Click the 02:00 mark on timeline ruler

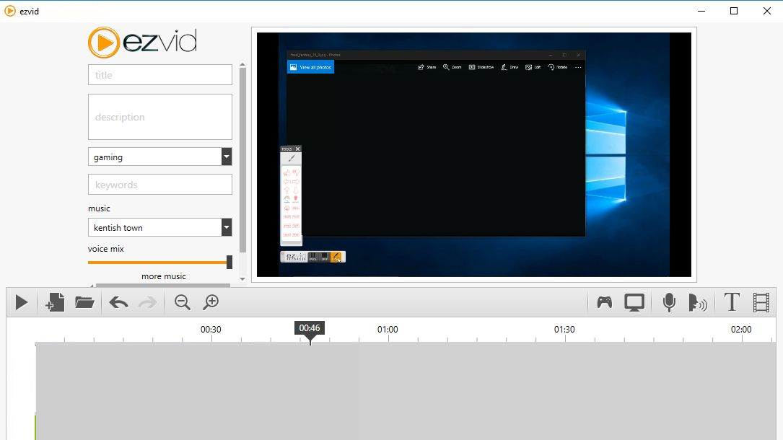tap(741, 329)
